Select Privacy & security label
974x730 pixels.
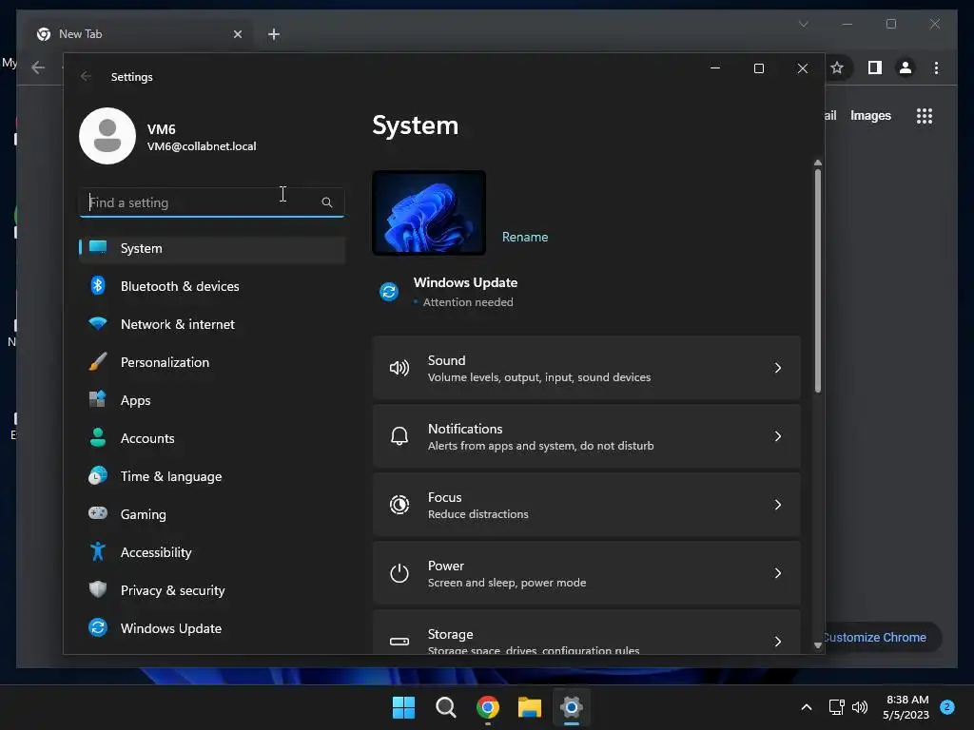click(173, 590)
